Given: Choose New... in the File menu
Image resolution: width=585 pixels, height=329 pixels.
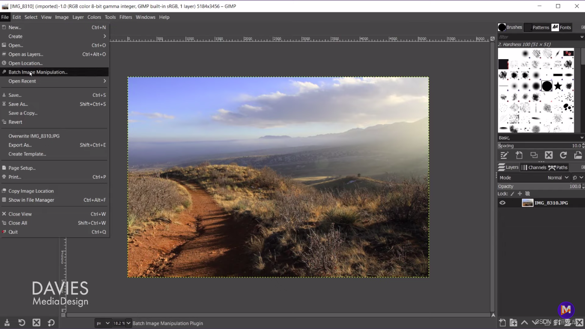Looking at the screenshot, I should [55, 27].
